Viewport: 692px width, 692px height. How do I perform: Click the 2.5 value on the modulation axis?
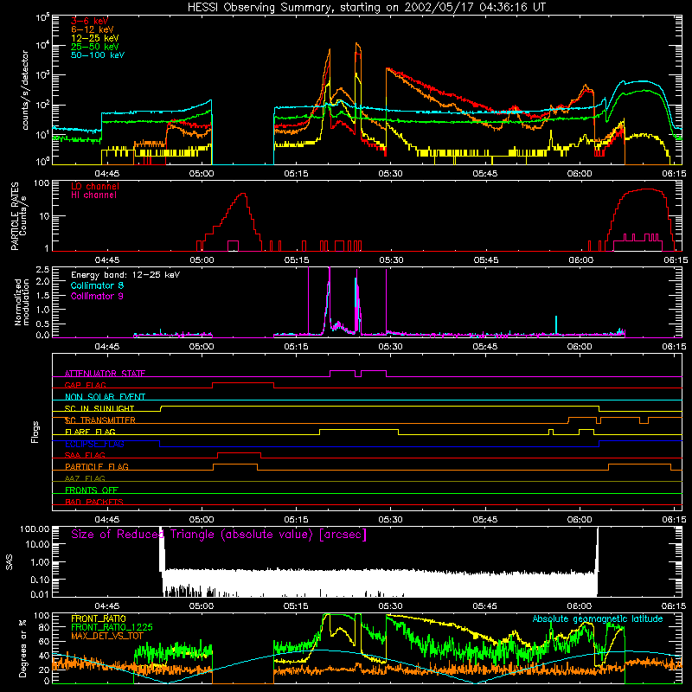[44, 270]
